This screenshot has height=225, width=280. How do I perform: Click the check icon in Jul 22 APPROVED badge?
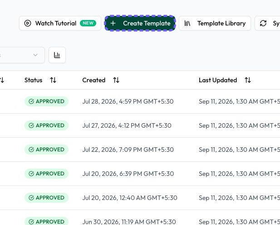click(31, 150)
